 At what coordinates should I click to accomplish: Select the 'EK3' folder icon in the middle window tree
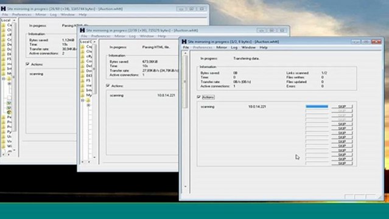point(83,75)
